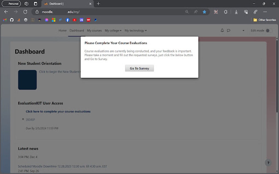Click the course evaluations completion link
The width and height of the screenshot is (279, 174).
coord(58,111)
